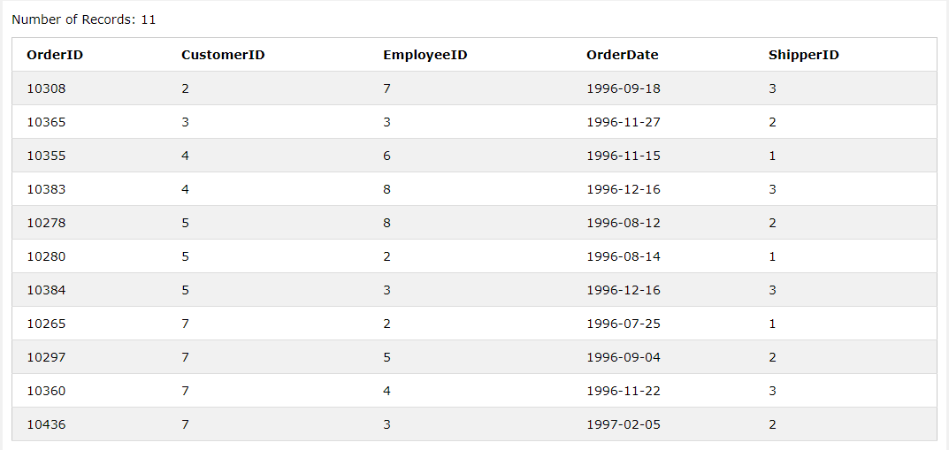Click the CustomerID column header
This screenshot has width=949, height=450.
pyautogui.click(x=223, y=55)
